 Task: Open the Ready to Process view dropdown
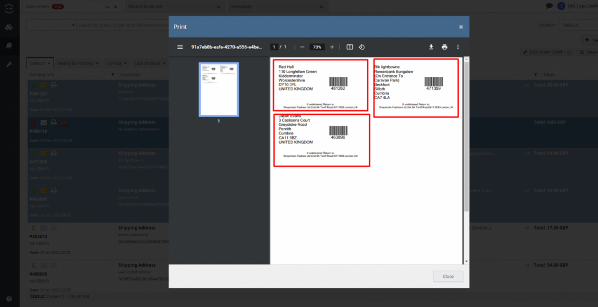(79, 63)
